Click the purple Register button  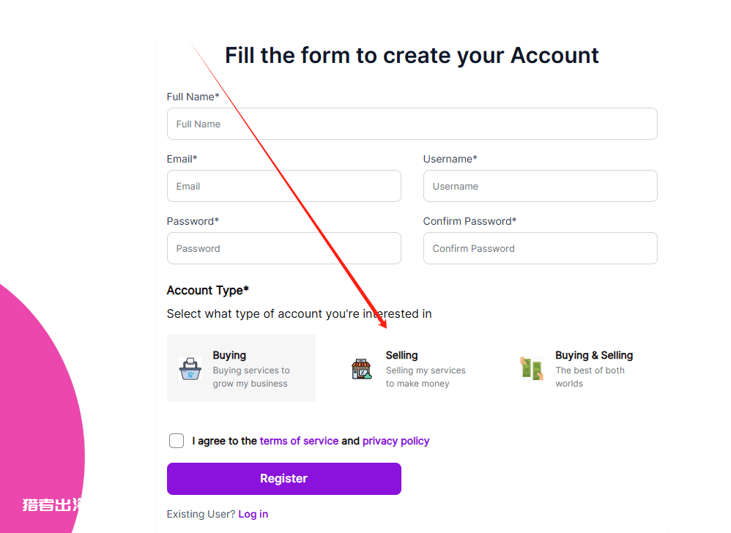pyautogui.click(x=284, y=479)
